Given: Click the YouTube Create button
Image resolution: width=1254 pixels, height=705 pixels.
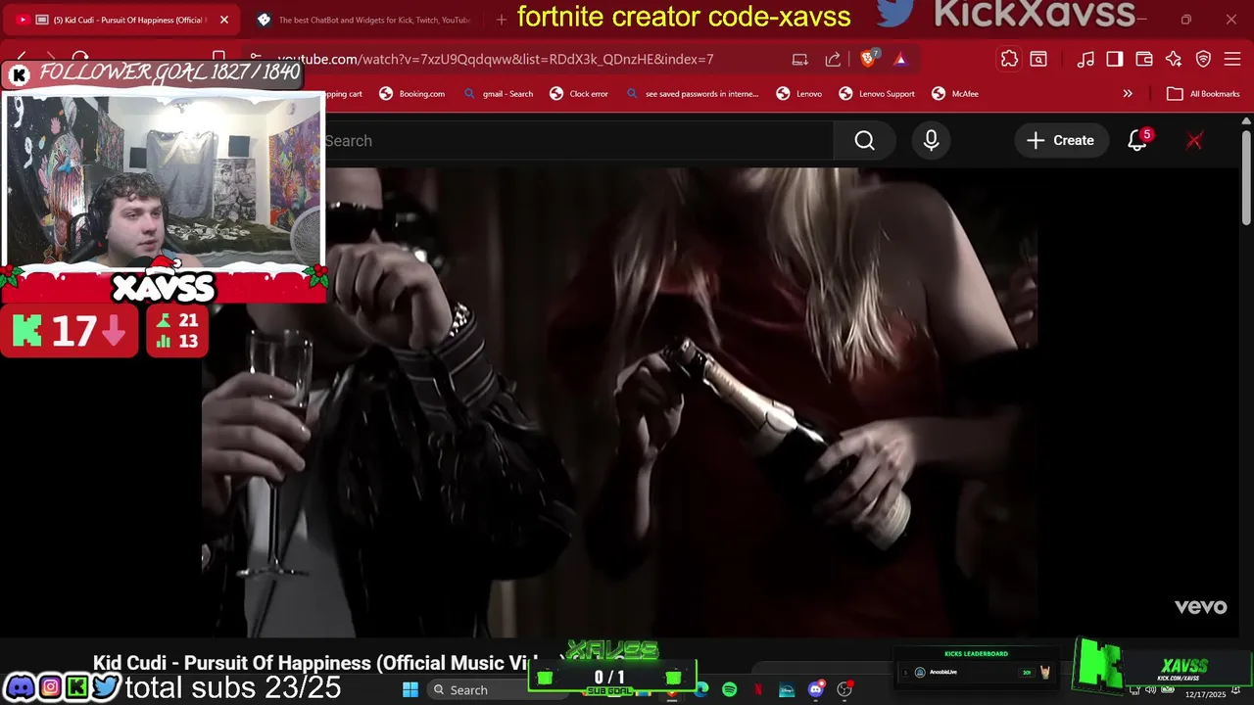Looking at the screenshot, I should (x=1060, y=141).
